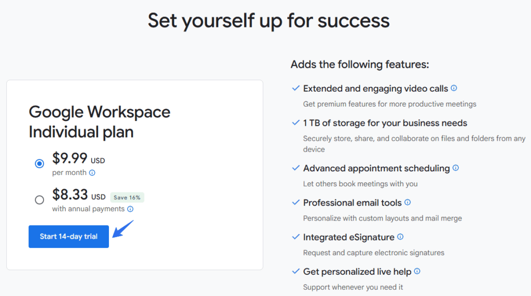531x296 pixels.
Task: Click checkmark beside 1 TB of storage
Action: coord(296,123)
